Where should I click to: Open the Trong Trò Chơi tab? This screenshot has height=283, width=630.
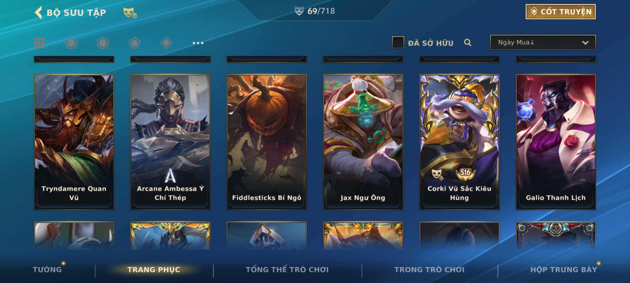429,270
